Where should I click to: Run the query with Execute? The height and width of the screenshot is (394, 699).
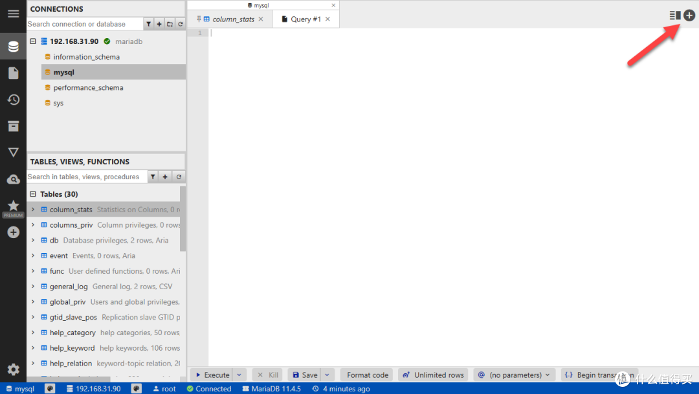point(212,375)
